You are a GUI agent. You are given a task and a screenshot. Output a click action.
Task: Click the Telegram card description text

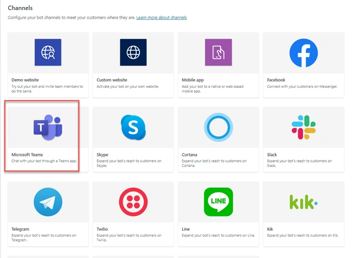point(44,238)
